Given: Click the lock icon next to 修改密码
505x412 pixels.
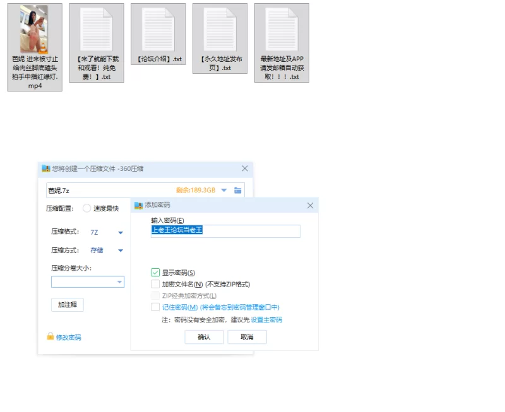Looking at the screenshot, I should (x=50, y=337).
